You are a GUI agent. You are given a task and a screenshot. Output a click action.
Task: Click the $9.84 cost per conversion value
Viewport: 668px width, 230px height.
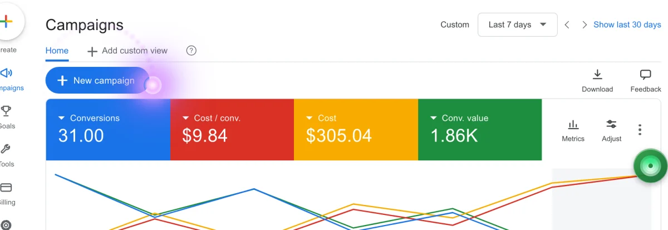click(x=205, y=135)
